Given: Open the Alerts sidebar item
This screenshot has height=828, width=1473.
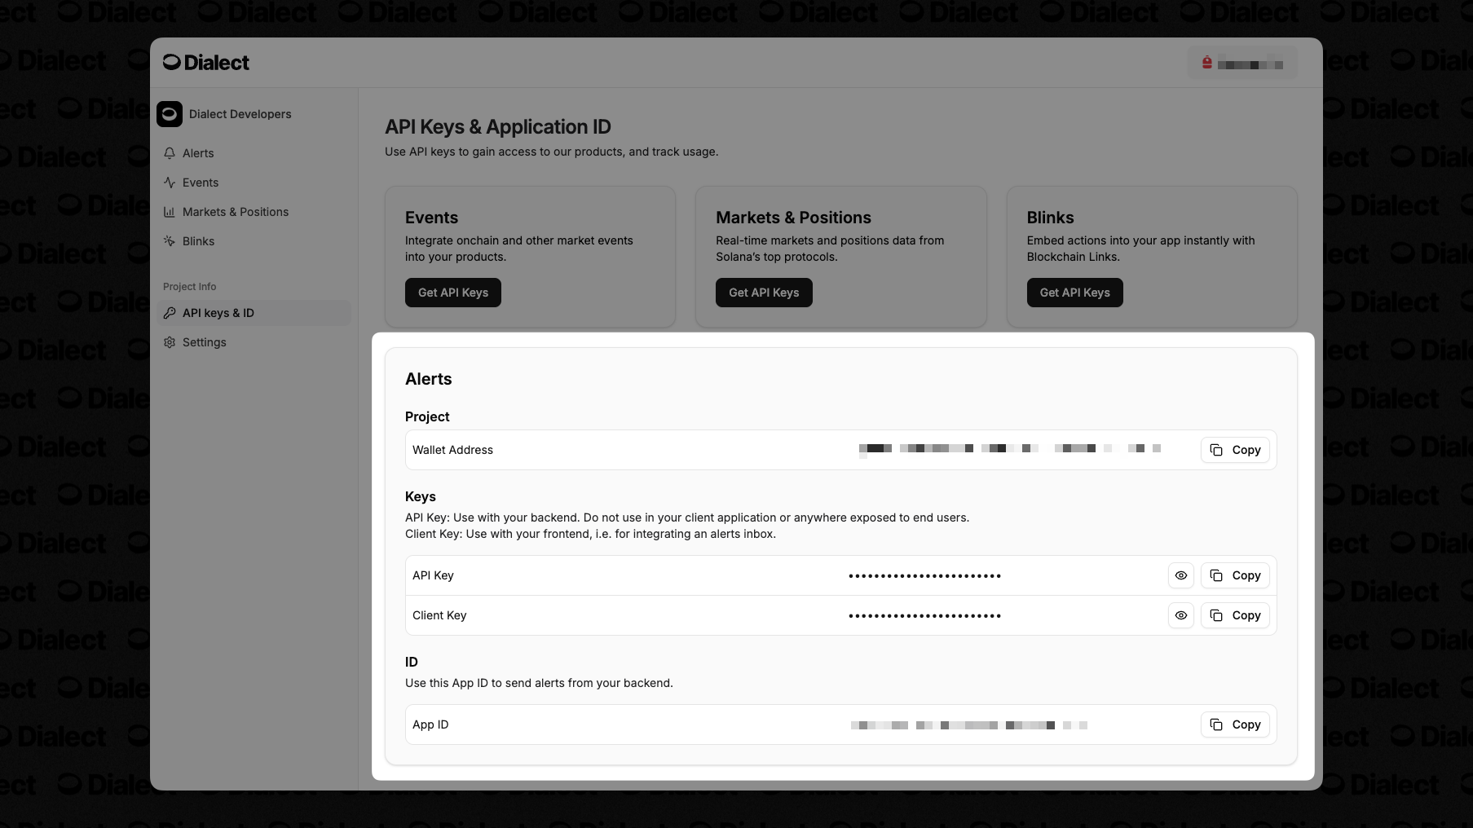Looking at the screenshot, I should click(x=254, y=153).
